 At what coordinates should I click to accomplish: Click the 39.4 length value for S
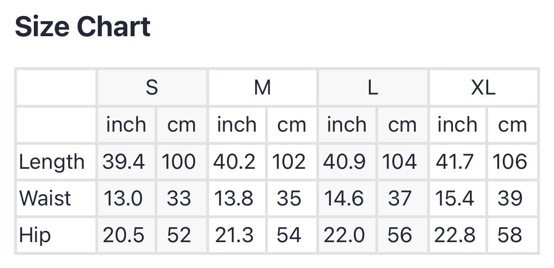pyautogui.click(x=125, y=162)
